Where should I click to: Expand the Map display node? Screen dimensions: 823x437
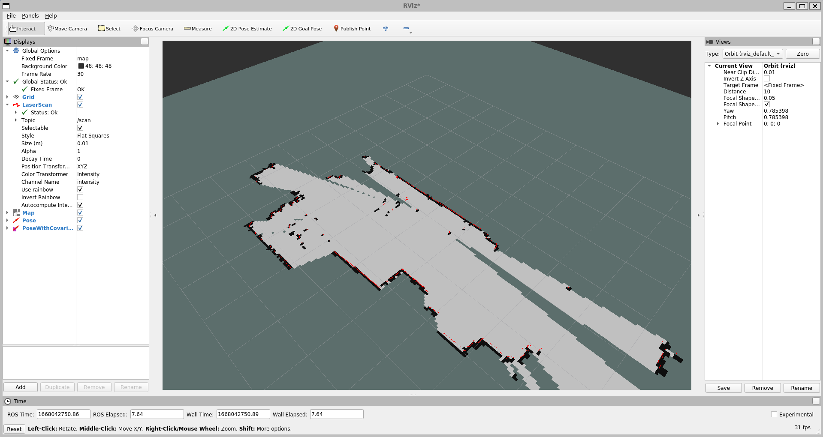tap(7, 213)
